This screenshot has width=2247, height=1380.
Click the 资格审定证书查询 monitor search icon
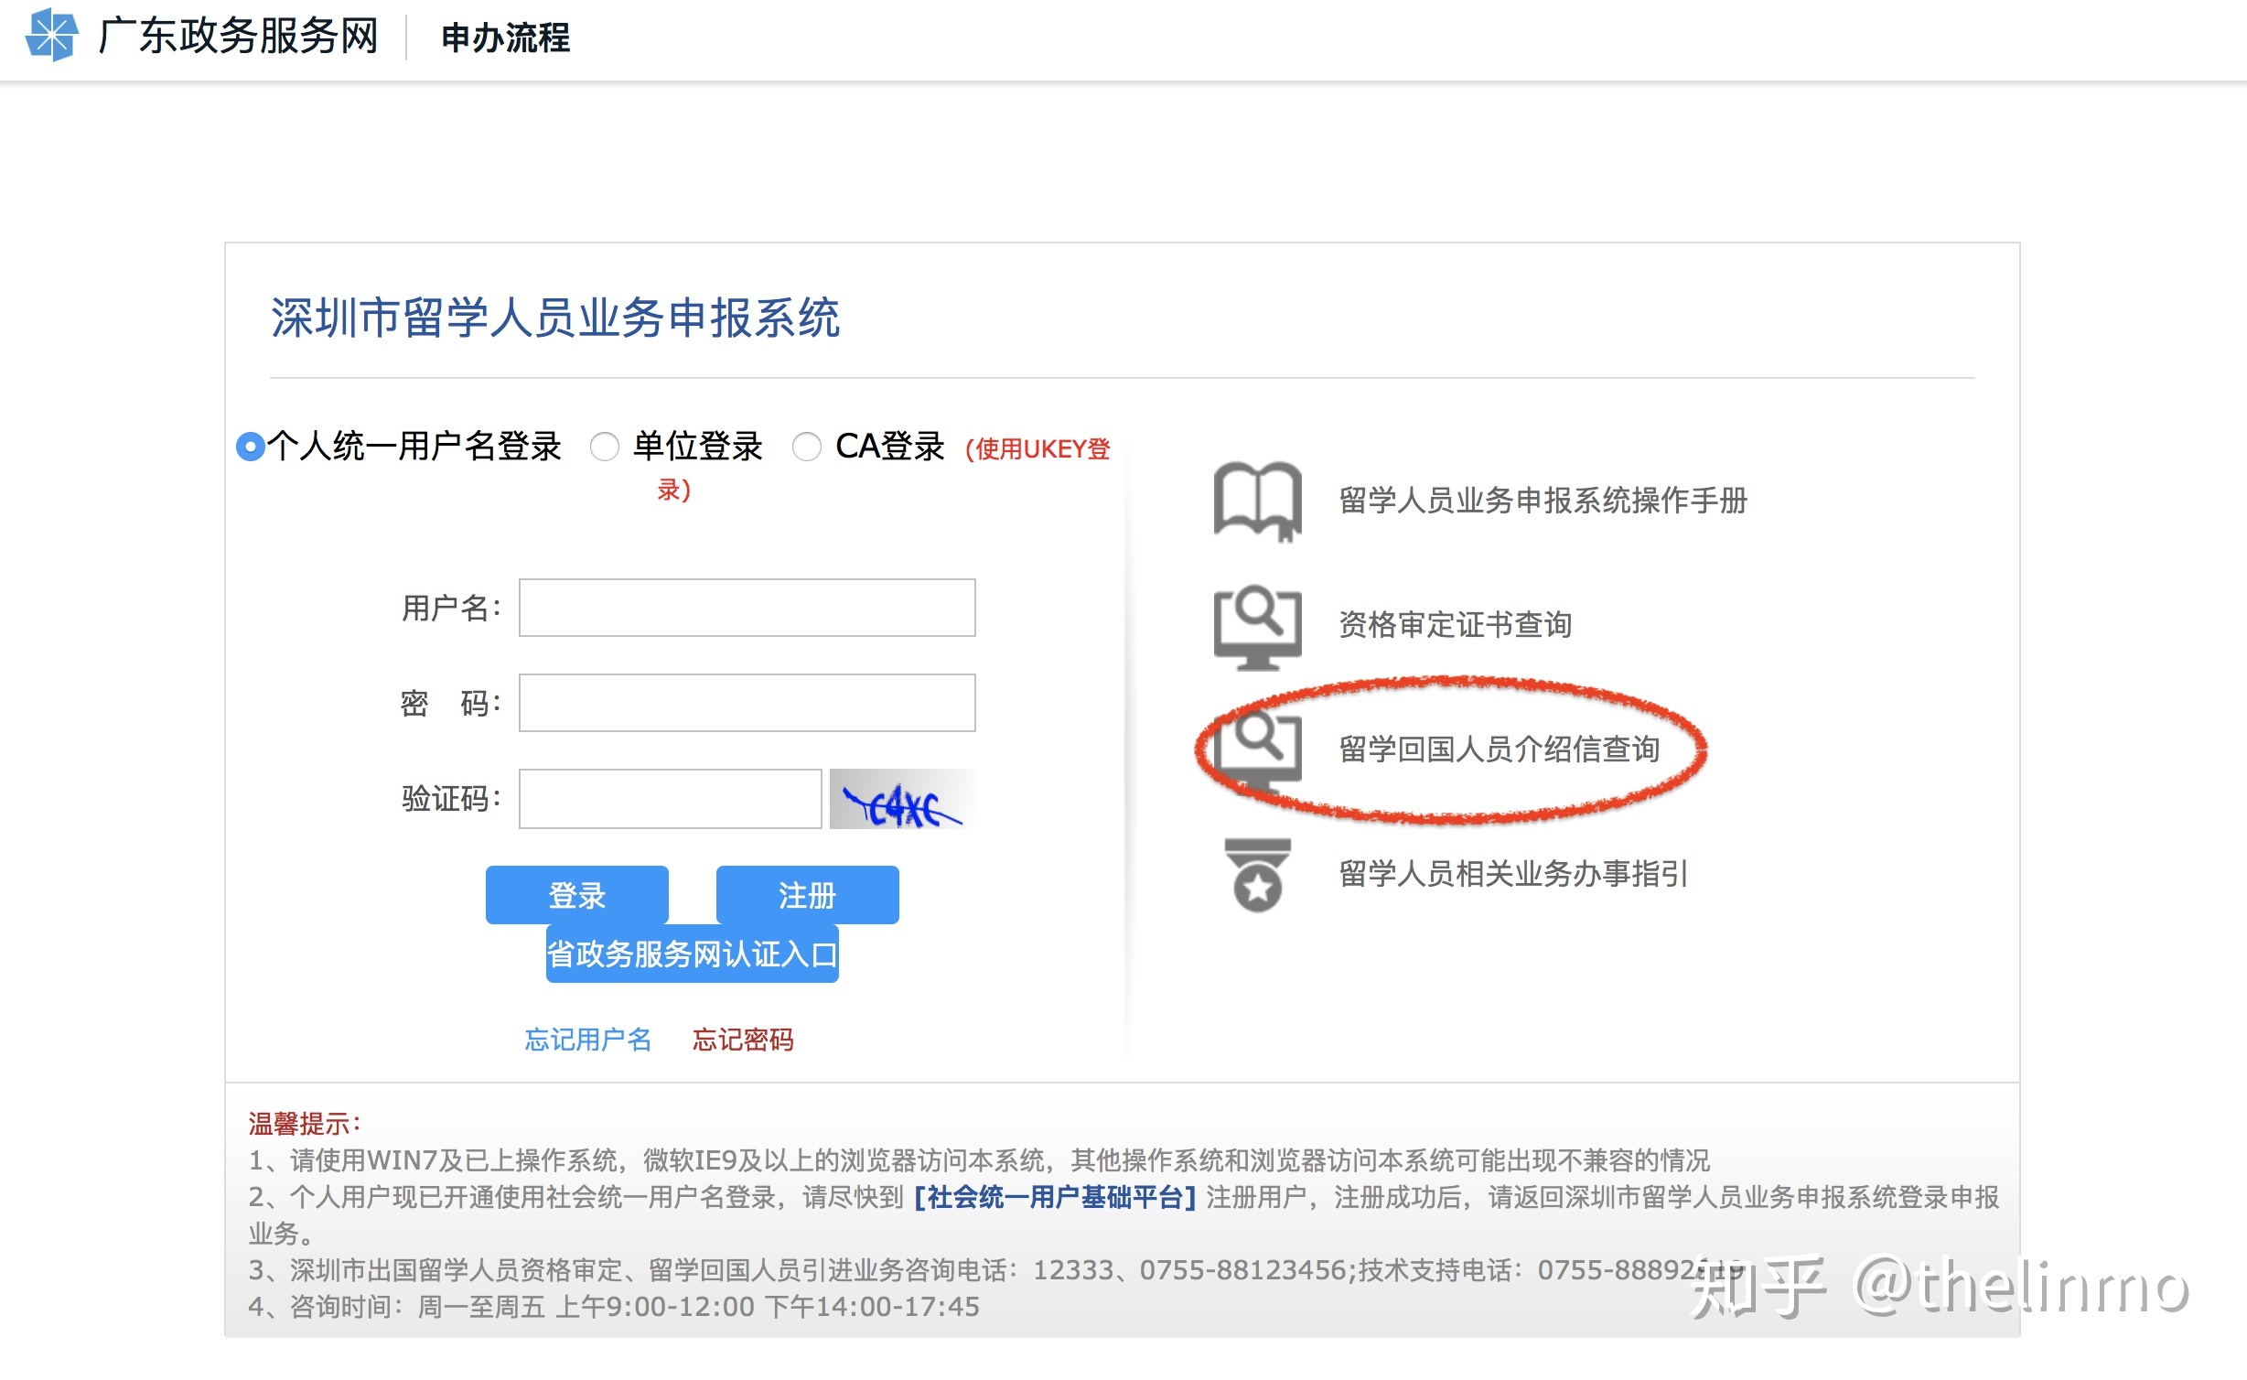[1257, 627]
